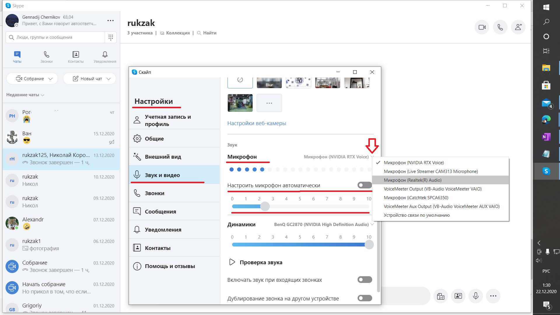Screen dimensions: 560x315
Task: Open Windows Start button
Action: coord(546,7)
